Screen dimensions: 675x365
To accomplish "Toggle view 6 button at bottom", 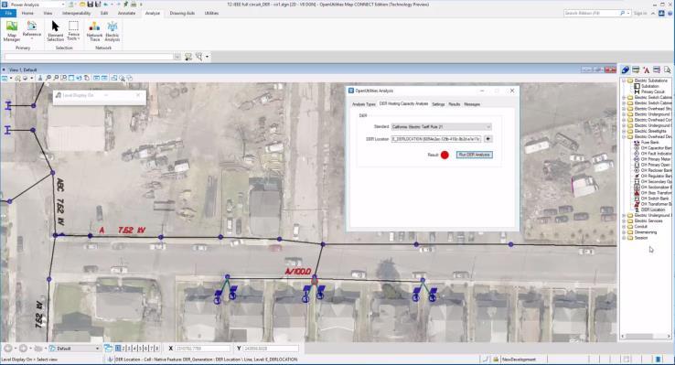I will (x=145, y=349).
